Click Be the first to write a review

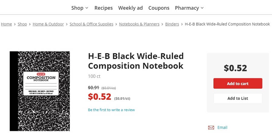(x=111, y=110)
